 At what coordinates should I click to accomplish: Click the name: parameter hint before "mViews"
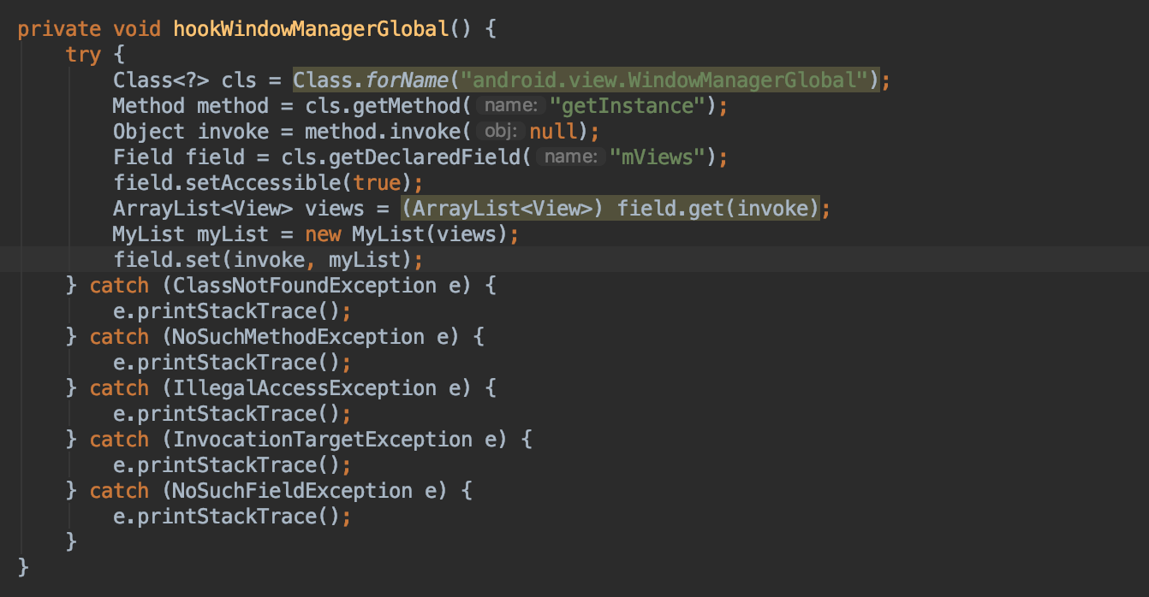pos(570,157)
